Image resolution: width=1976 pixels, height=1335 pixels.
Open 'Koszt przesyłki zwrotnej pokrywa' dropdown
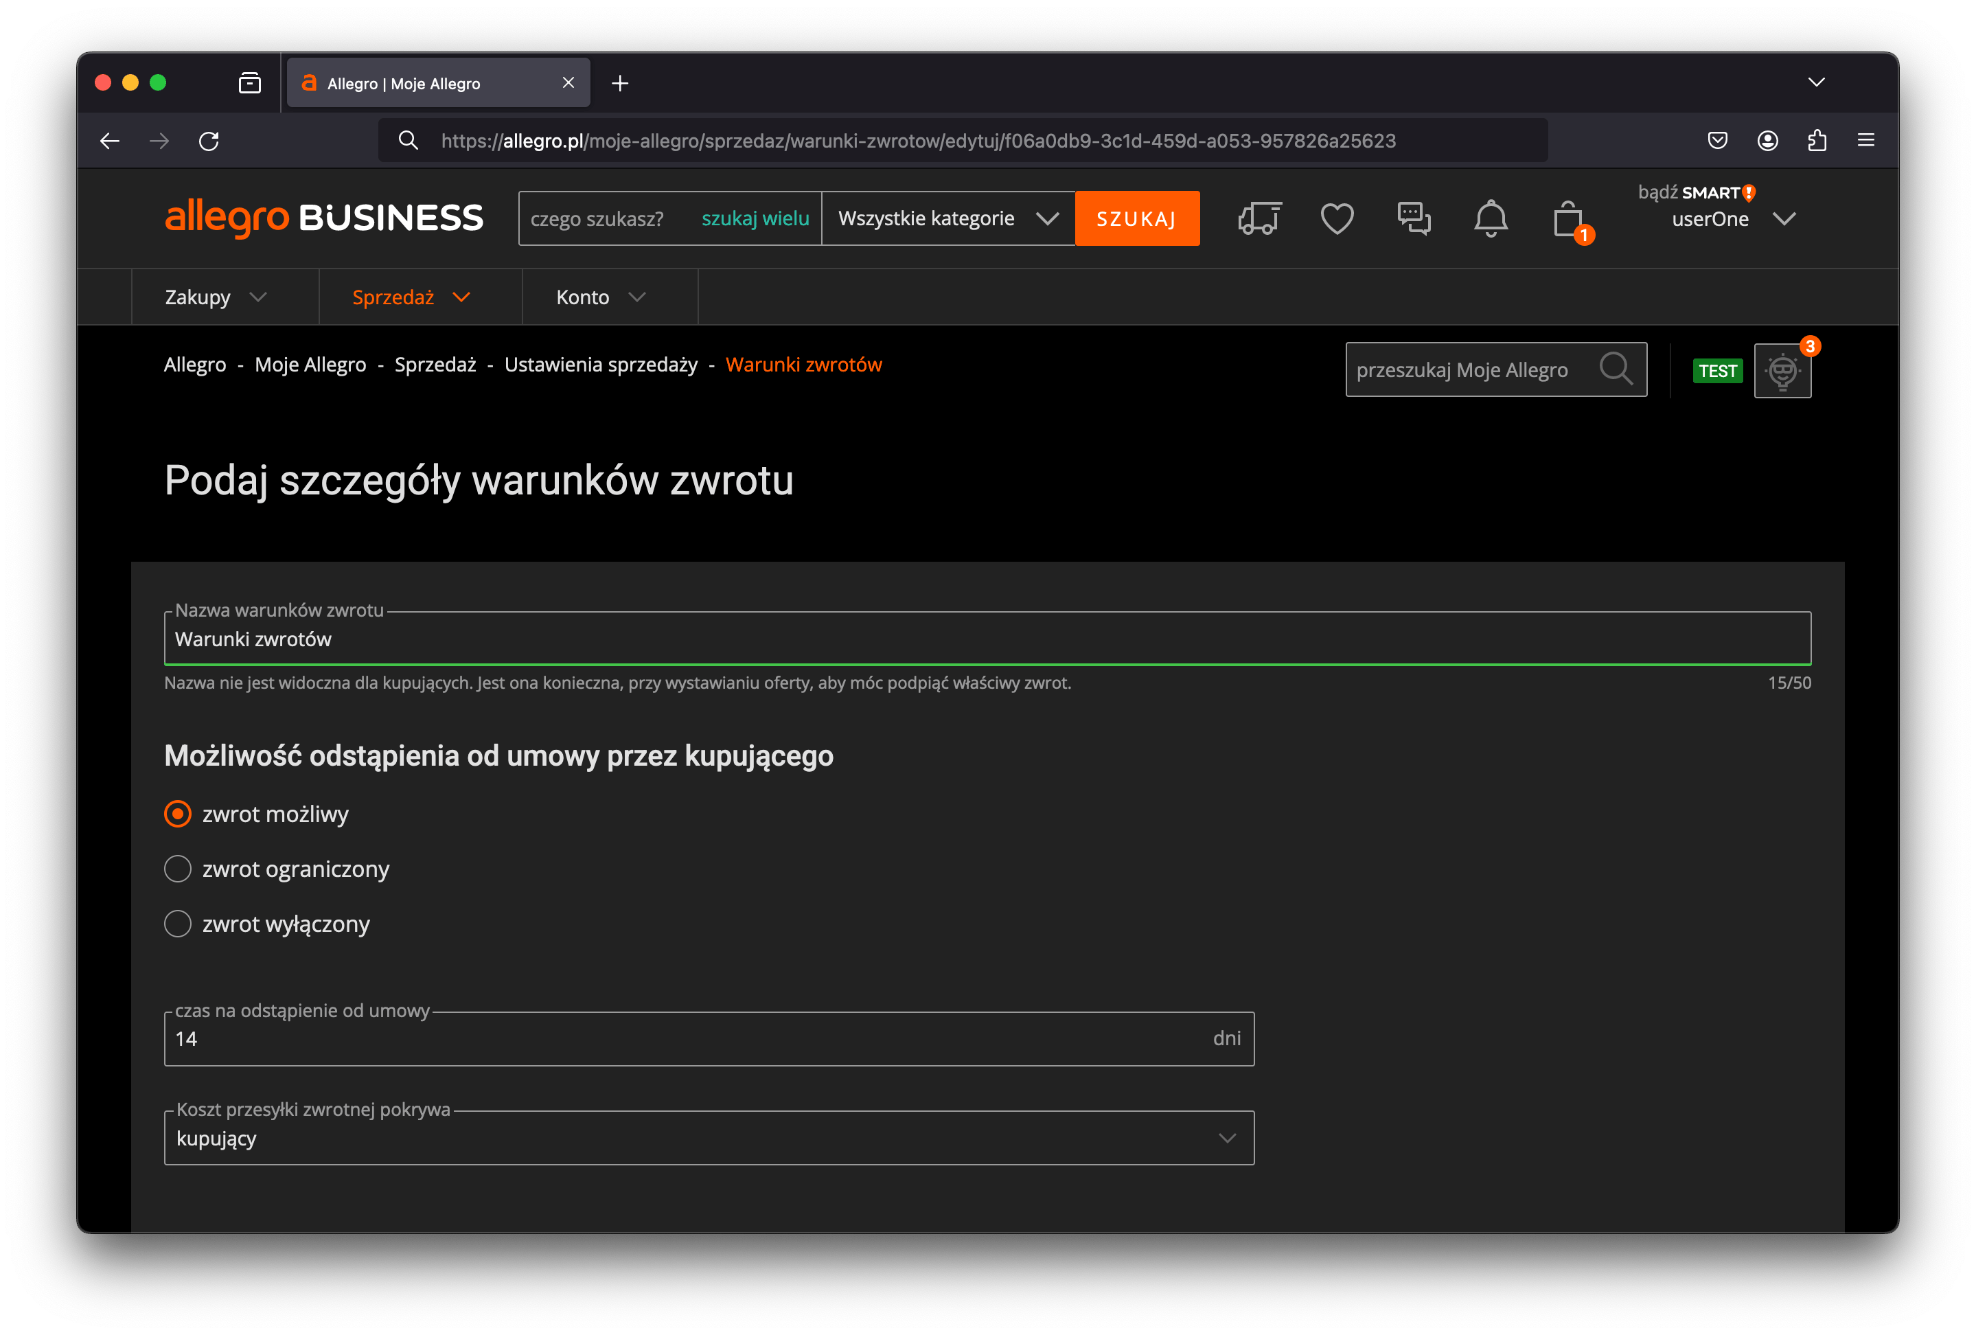709,1138
